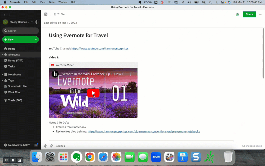Expand the Notebooks tree
Screen dimensions: 265x166
coord(2,74)
